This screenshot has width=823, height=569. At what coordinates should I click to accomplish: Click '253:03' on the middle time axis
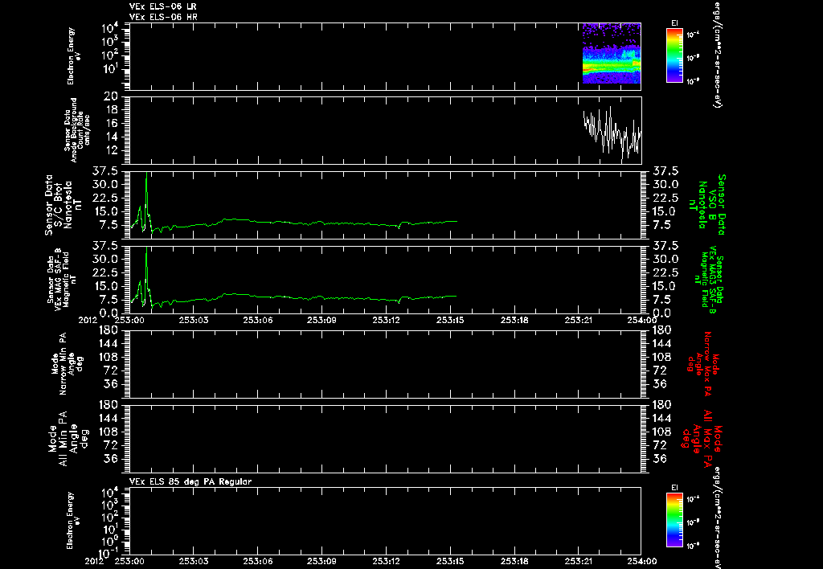[194, 320]
